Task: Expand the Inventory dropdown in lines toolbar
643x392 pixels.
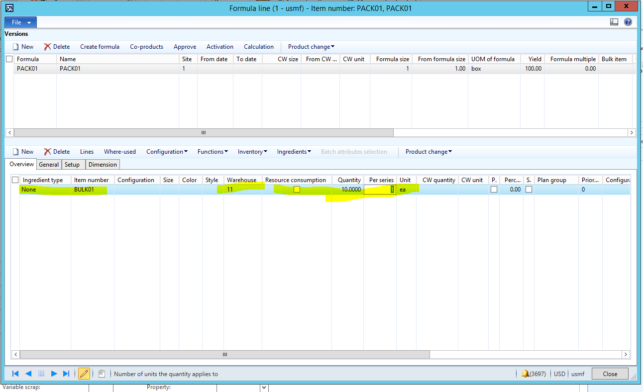Action: point(252,152)
